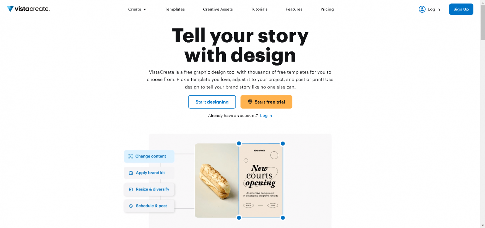The image size is (485, 228).
Task: Click the bottom-right selection handle dot
Action: tap(283, 218)
